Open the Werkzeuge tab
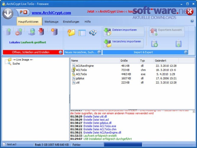197x148 pixels. tap(51, 22)
